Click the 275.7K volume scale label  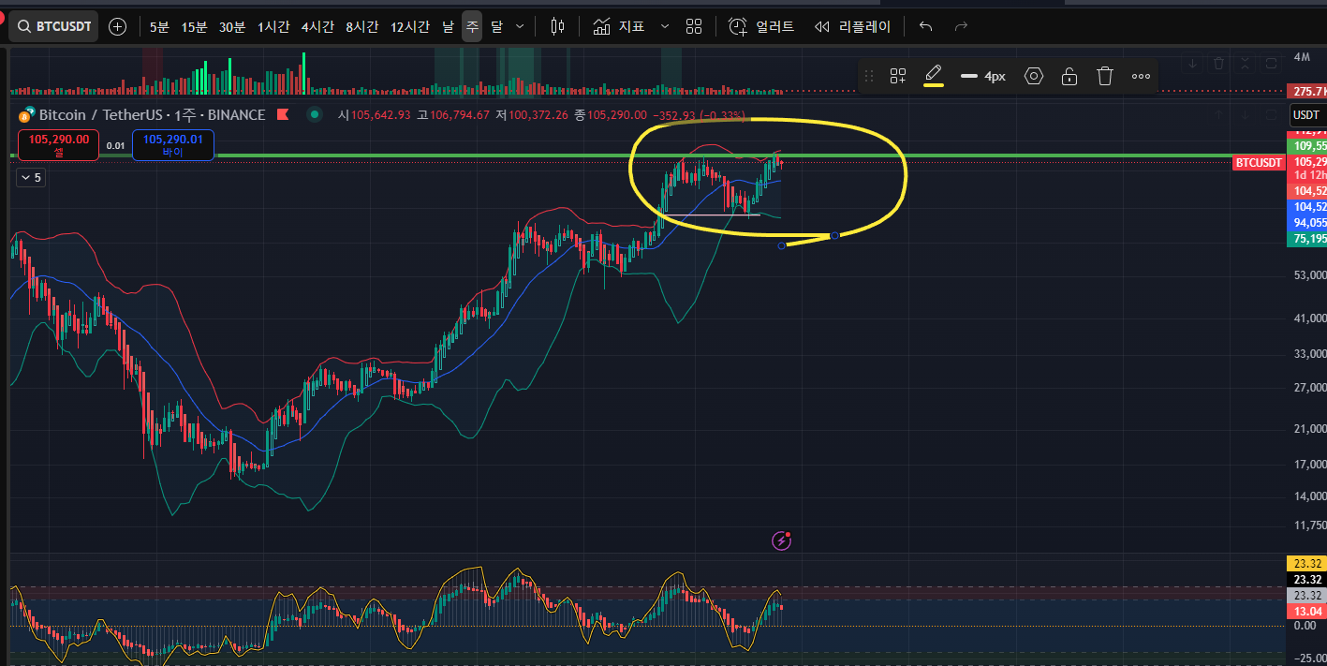pos(1308,92)
